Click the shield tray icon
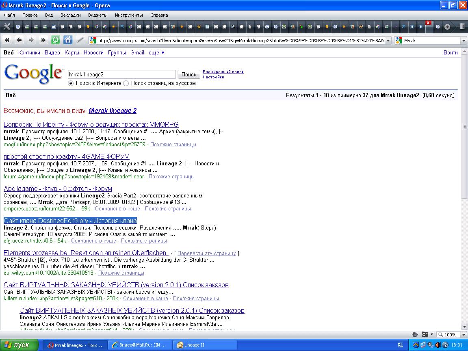 click(x=416, y=345)
